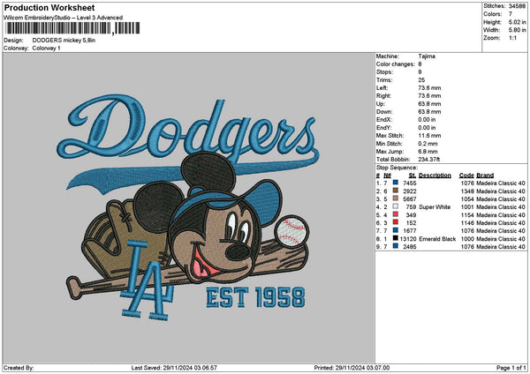
Task: Click the Created By label in footer
Action: pyautogui.click(x=19, y=368)
